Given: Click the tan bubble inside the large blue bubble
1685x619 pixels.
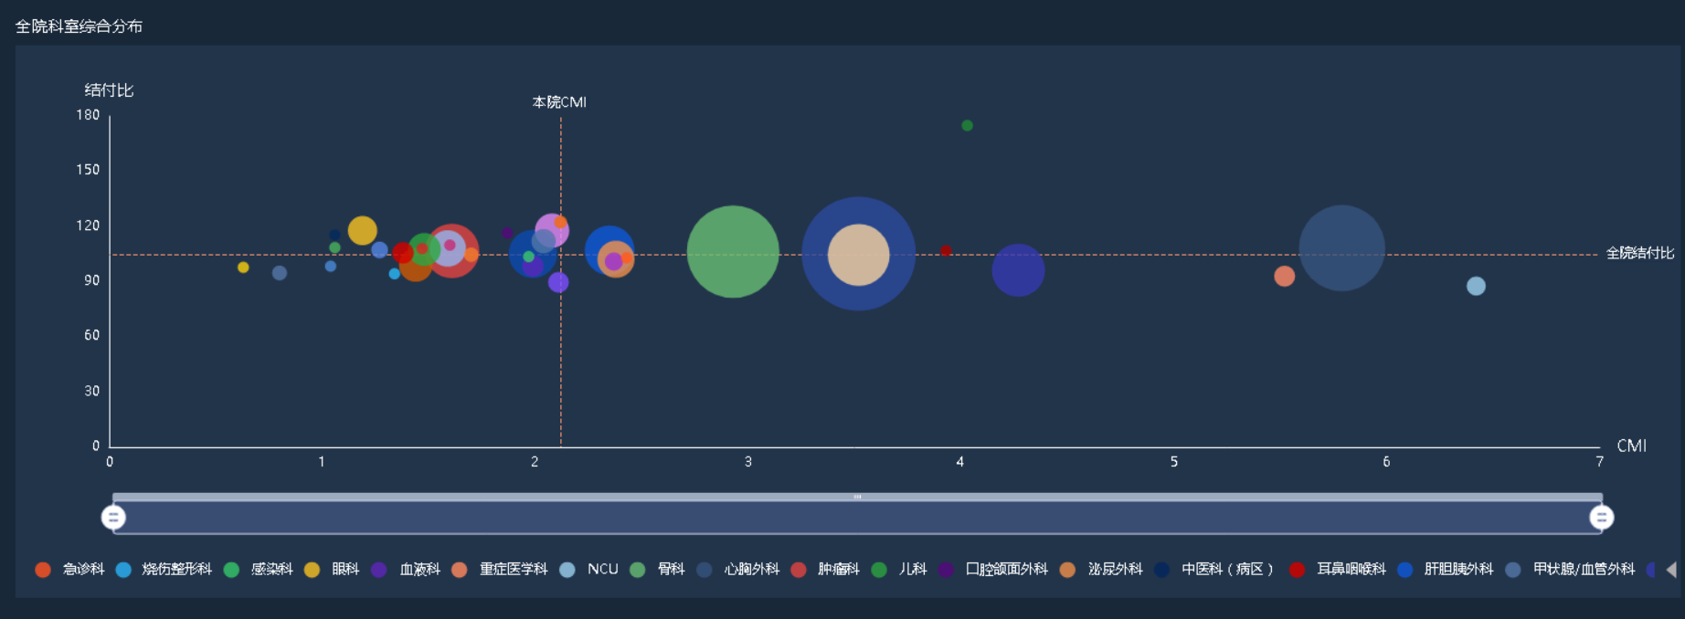Looking at the screenshot, I should 858,255.
